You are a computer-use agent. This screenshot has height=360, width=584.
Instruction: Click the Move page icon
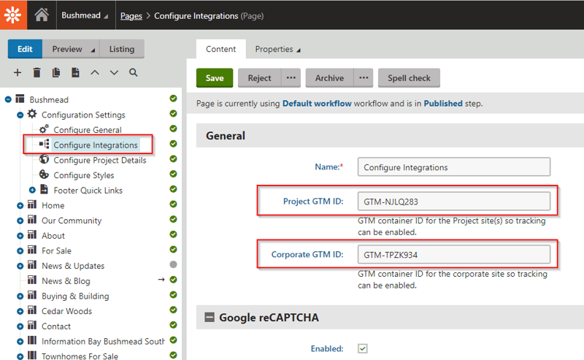75,72
